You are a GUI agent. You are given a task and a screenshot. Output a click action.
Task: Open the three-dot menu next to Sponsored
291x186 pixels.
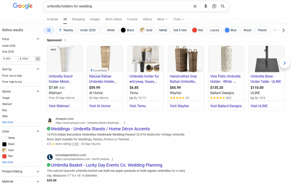[x=65, y=40]
